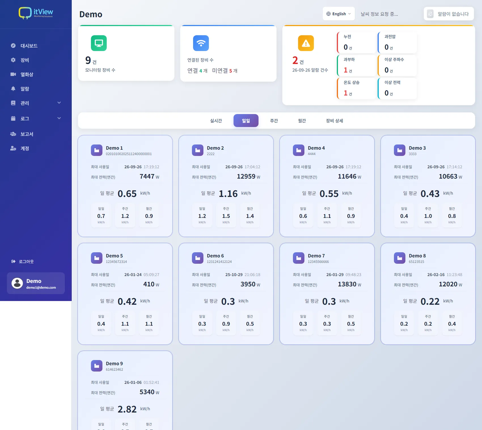
Task: Click the 과부하 alarm count tile
Action: [x=356, y=65]
